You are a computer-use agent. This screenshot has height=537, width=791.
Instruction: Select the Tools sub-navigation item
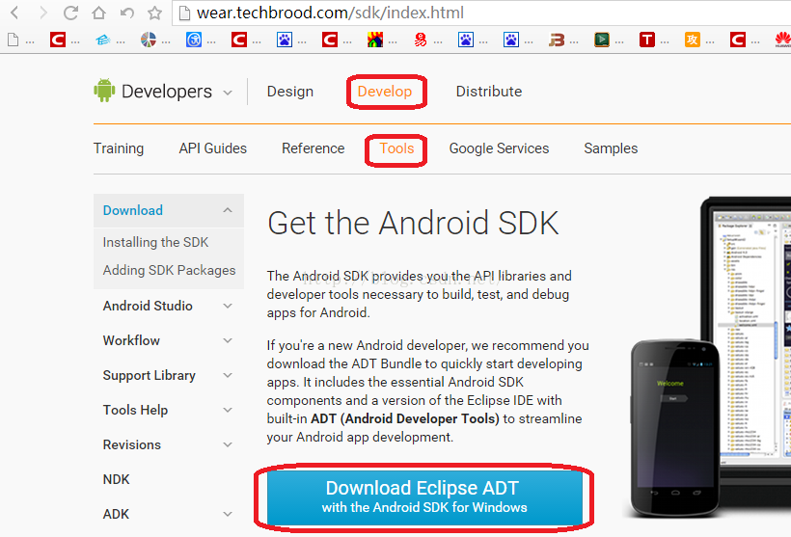click(397, 148)
